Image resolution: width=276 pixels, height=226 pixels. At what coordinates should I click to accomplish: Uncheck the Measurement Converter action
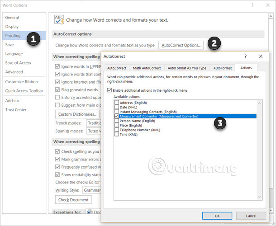(117, 116)
